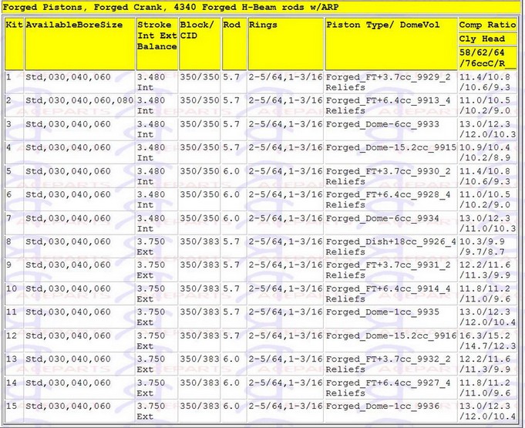Select comp ratio '10.3/9.9 /9.7/8.7' for kit 8

[487, 247]
